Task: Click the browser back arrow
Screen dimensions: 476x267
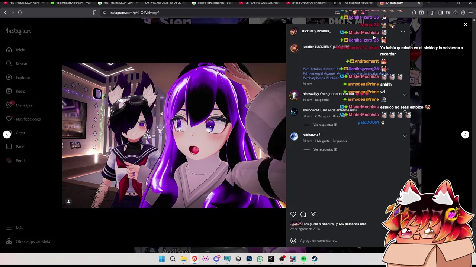Action: [x=6, y=13]
